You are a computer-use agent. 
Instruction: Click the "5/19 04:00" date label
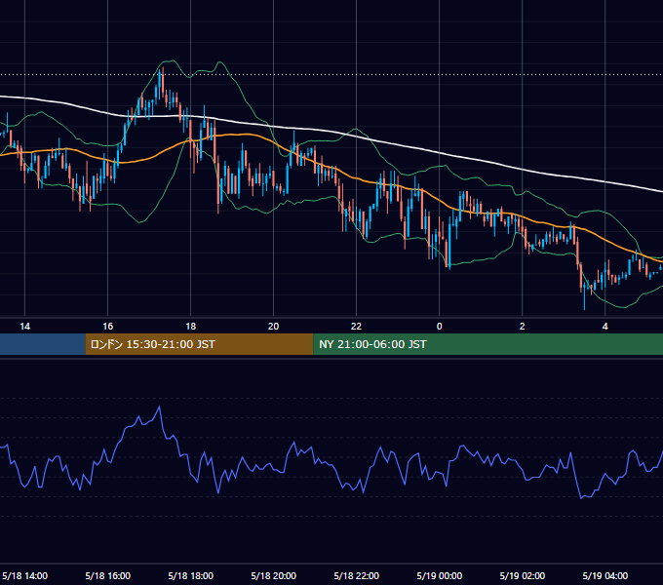(605, 575)
